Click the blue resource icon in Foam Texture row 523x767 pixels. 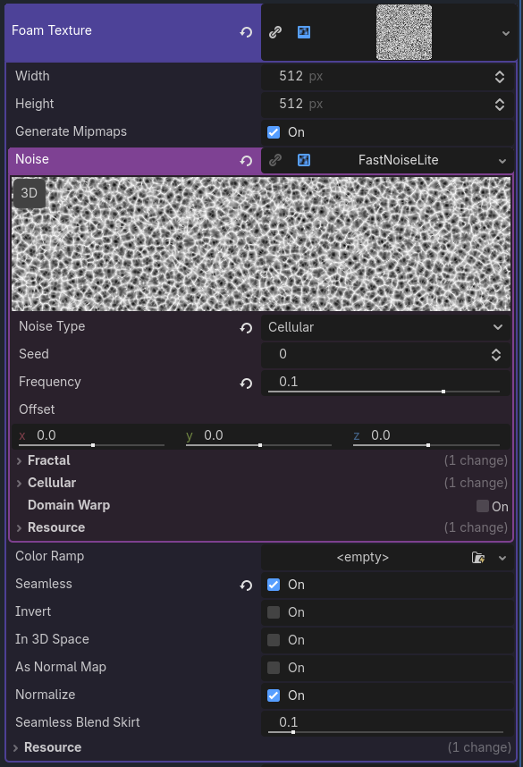[303, 31]
